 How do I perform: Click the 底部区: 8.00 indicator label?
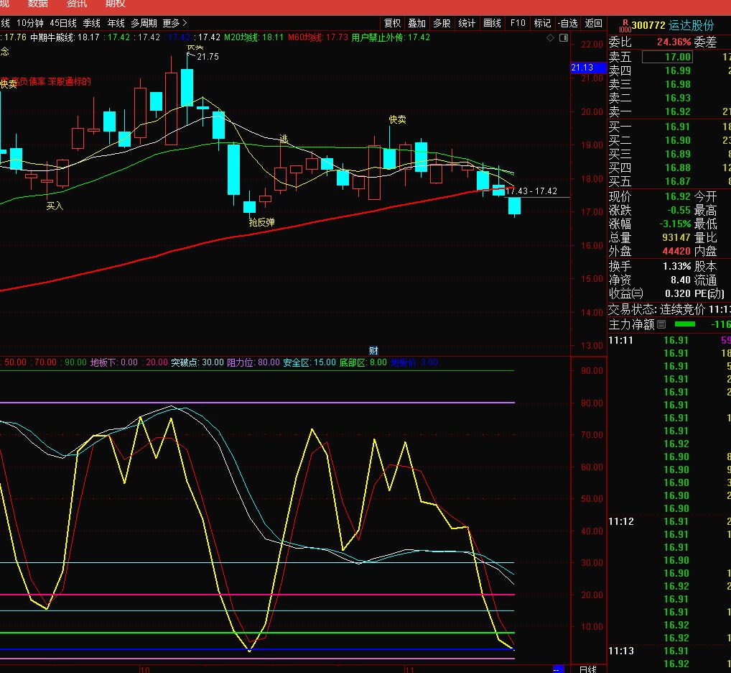point(363,362)
